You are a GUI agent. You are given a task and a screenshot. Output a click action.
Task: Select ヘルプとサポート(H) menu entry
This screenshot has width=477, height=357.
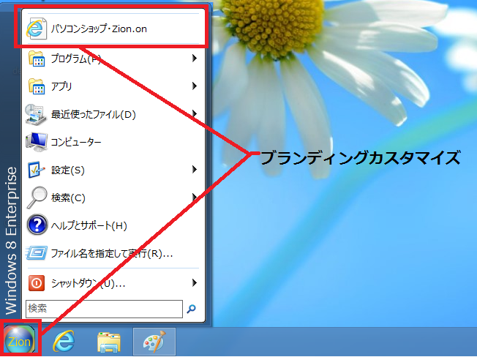89,225
